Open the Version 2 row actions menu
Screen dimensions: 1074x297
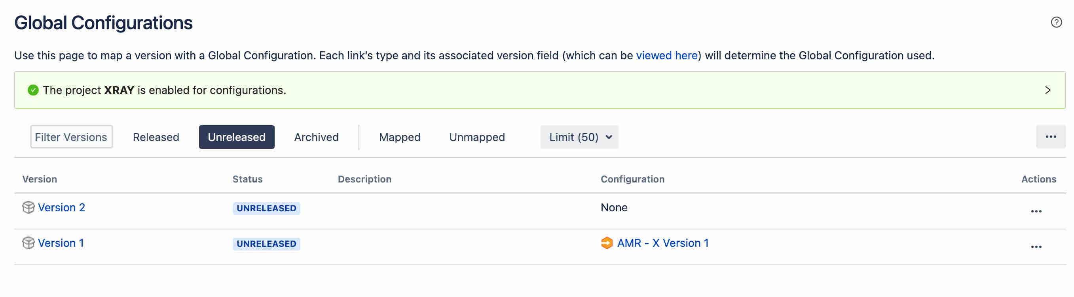click(x=1036, y=211)
